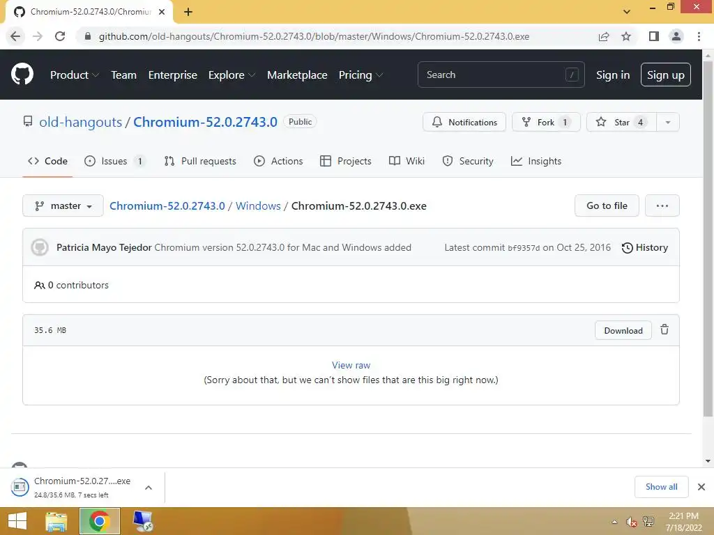Open the Chrome profile avatar icon
714x535 pixels.
pos(676,36)
